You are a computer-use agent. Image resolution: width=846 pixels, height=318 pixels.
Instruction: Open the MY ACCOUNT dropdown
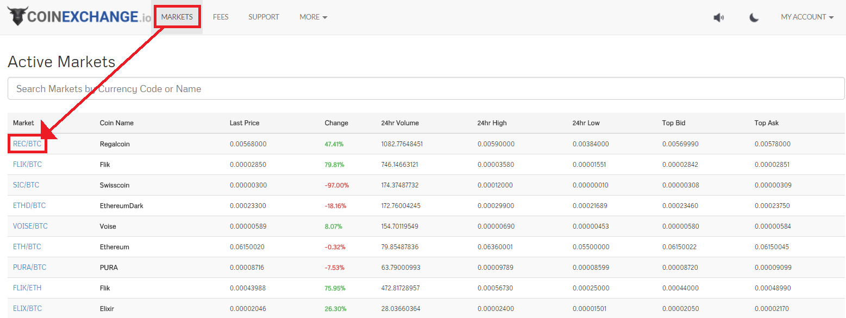tap(807, 17)
